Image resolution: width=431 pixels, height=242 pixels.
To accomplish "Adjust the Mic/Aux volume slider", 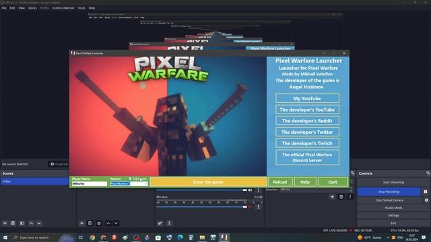I will (x=201, y=207).
